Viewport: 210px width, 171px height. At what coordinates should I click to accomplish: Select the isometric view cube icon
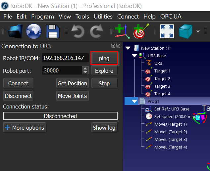coord(186,31)
